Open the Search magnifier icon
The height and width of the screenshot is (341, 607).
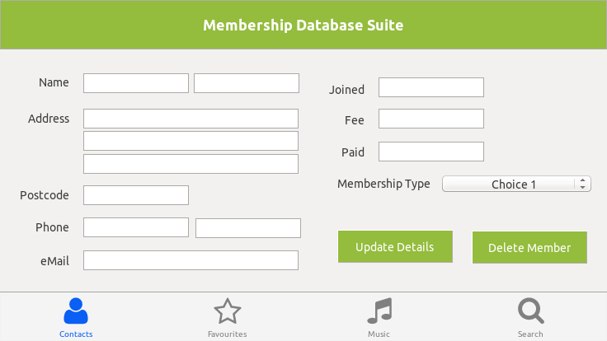pyautogui.click(x=530, y=311)
